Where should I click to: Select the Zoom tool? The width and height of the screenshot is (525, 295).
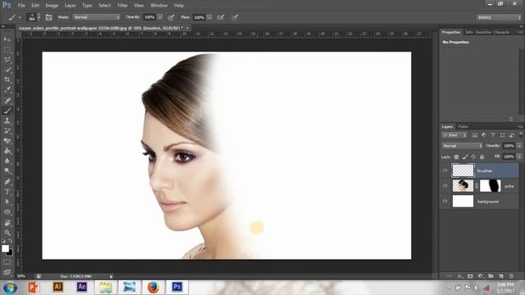7,233
